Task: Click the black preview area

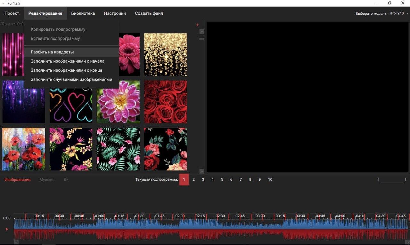Action: [x=307, y=97]
